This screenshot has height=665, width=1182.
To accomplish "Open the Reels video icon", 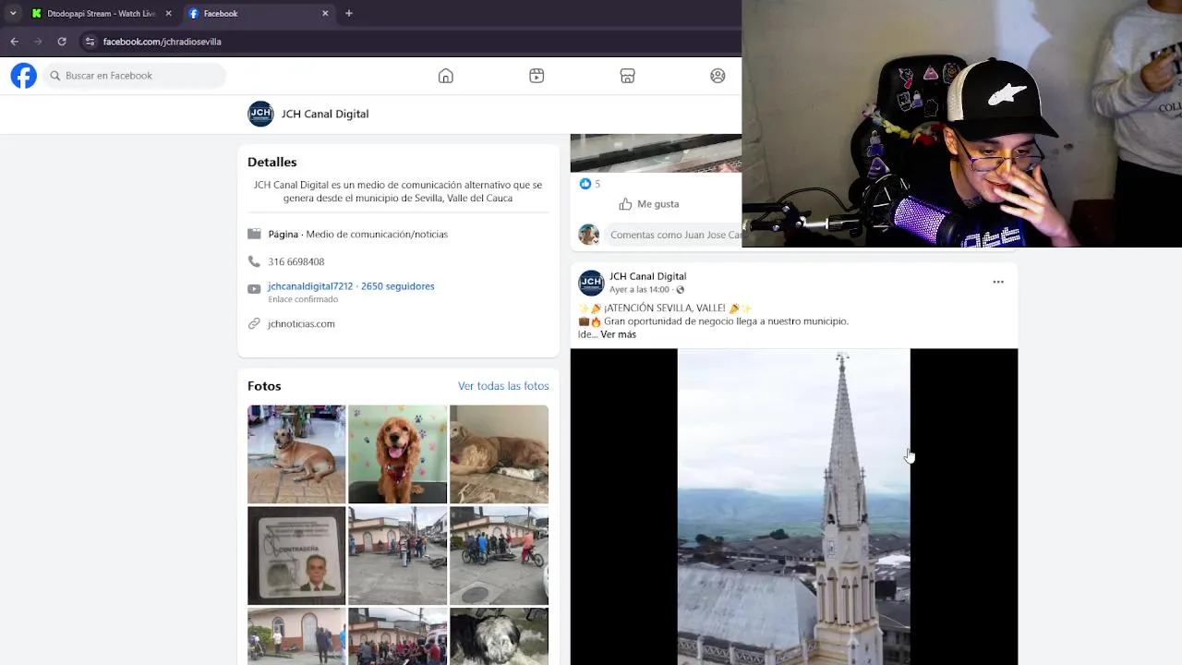I will click(537, 76).
